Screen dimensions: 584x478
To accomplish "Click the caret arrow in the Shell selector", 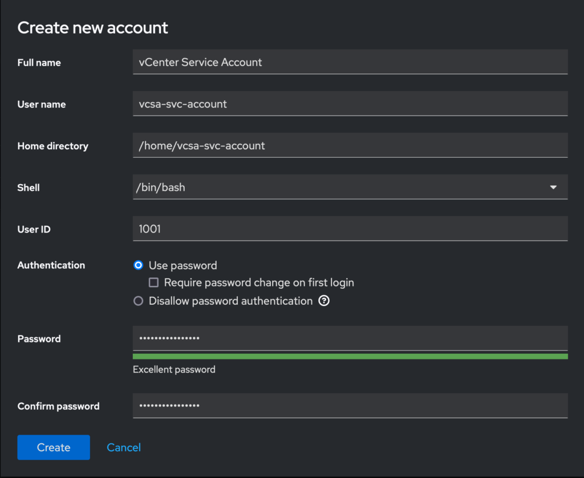I will 553,187.
